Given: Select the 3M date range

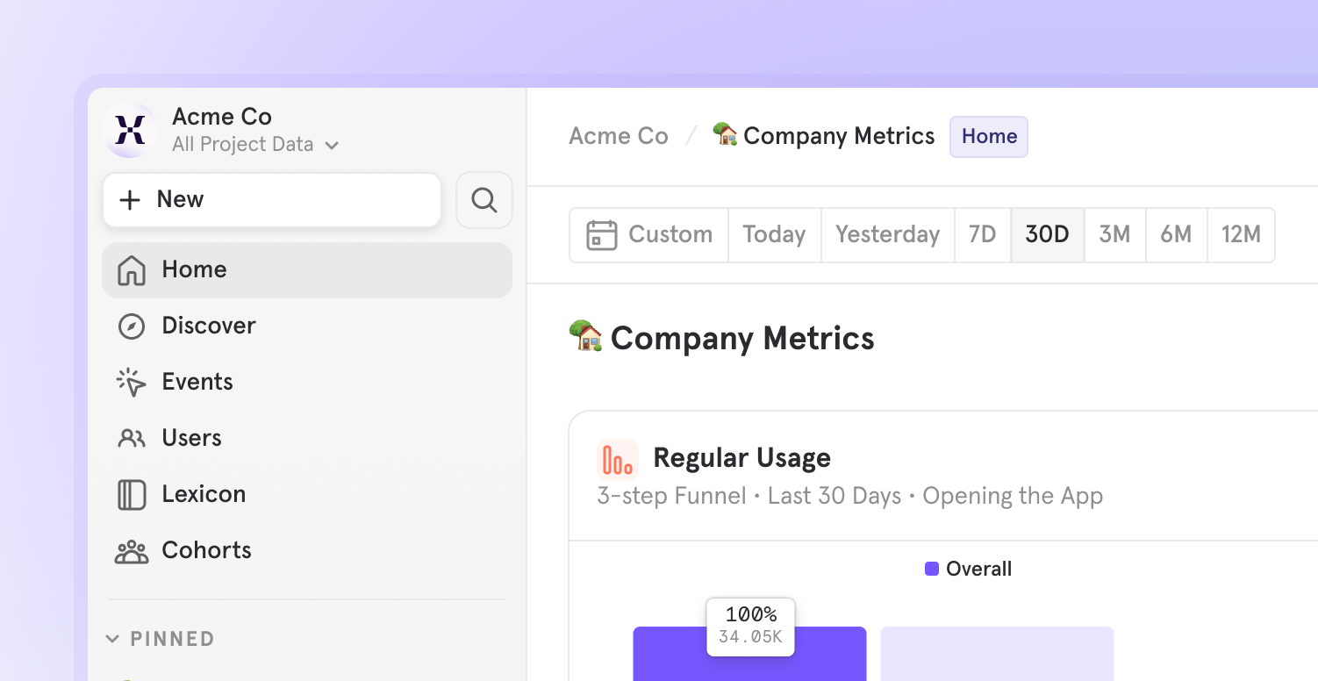Looking at the screenshot, I should (x=1114, y=235).
